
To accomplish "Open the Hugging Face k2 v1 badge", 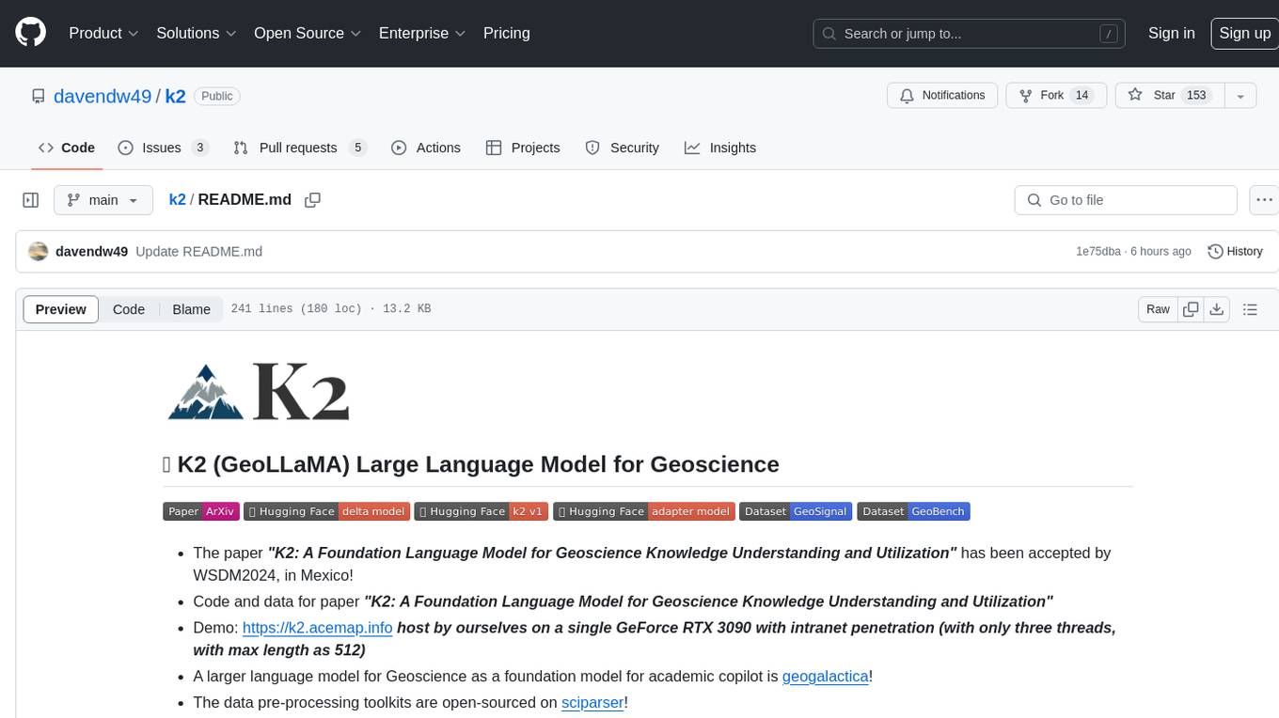I will (482, 511).
